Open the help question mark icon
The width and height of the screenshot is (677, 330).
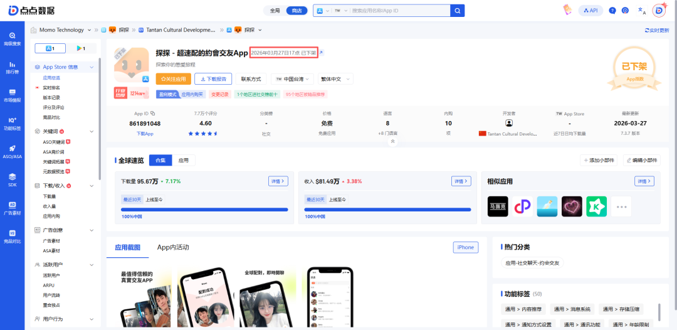[x=612, y=11]
